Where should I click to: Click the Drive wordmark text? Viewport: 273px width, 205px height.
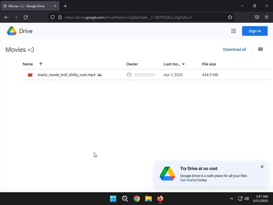coord(26,31)
